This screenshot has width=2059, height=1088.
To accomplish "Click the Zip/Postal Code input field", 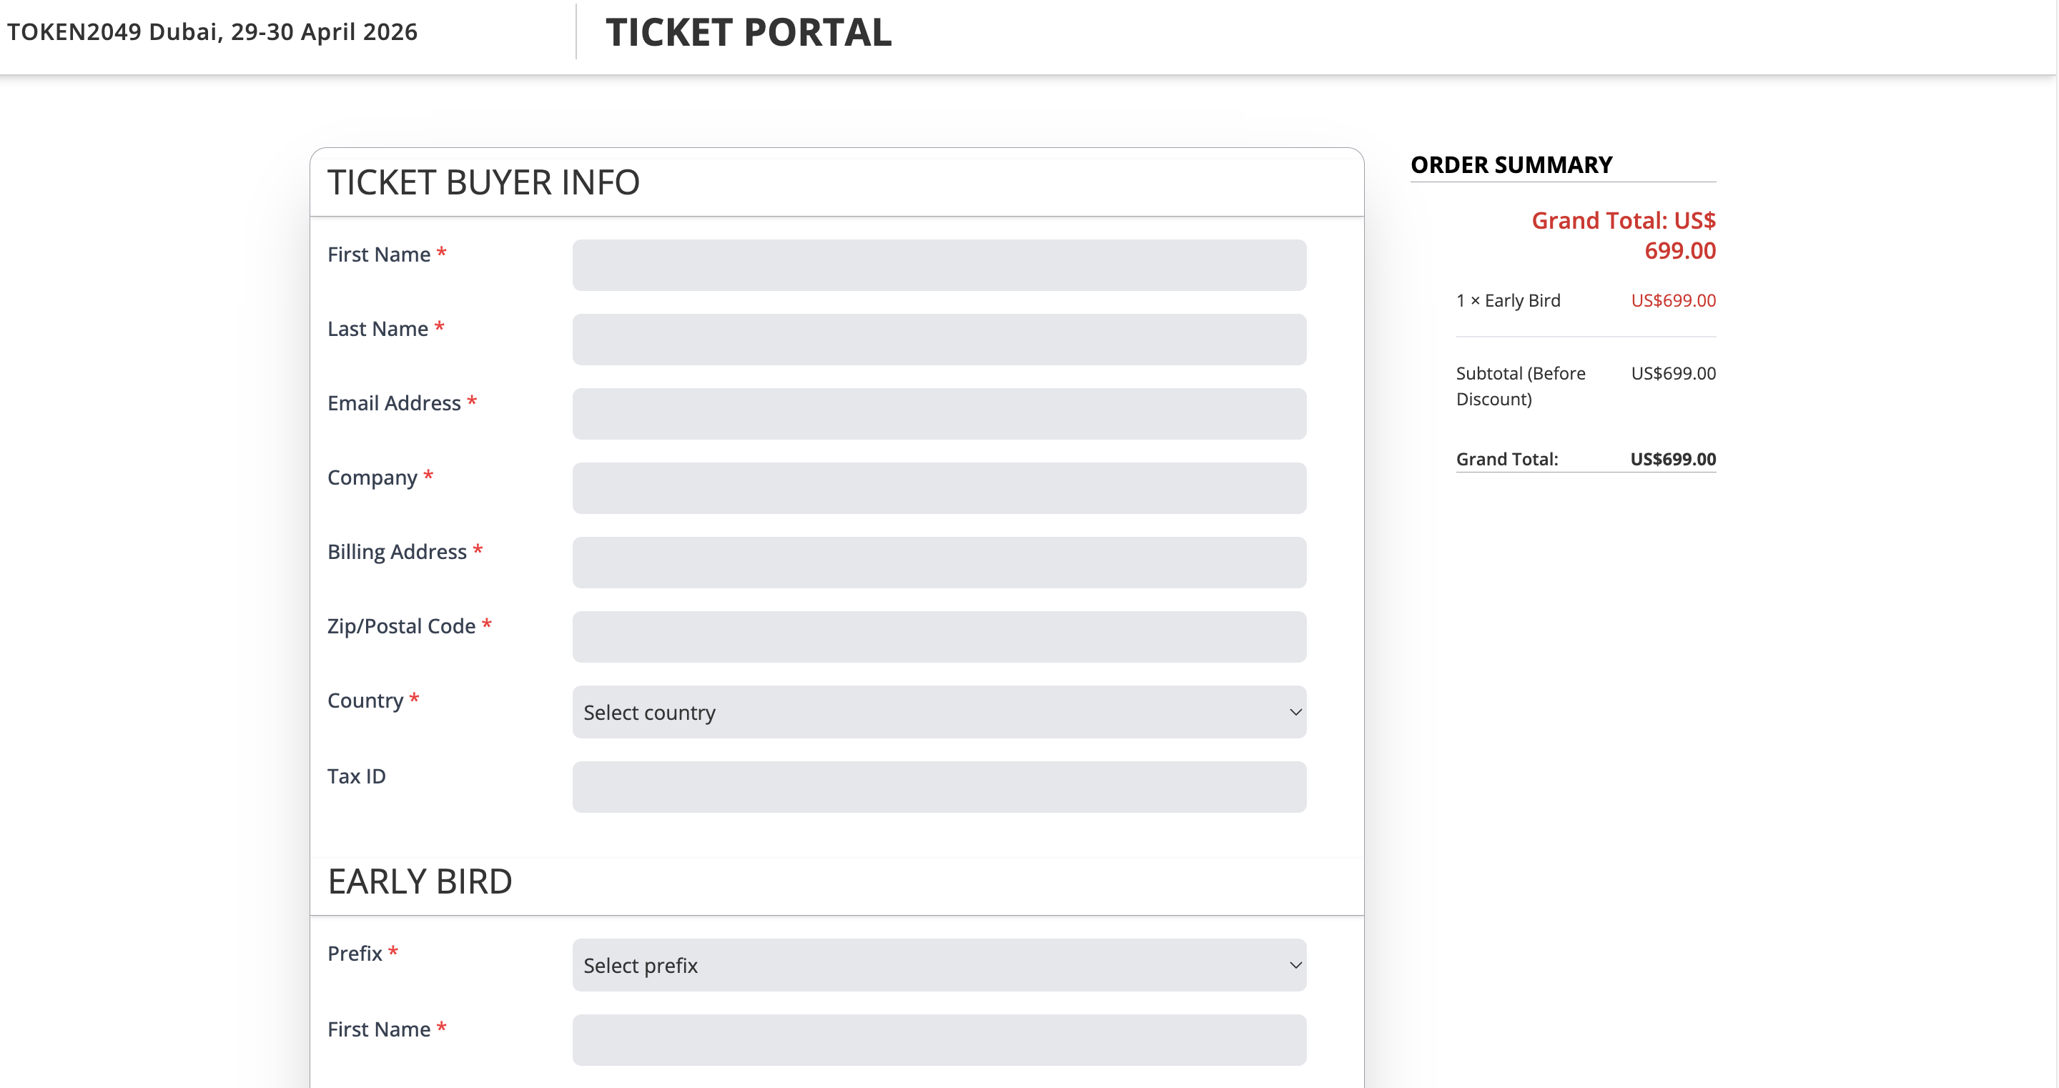I will (x=939, y=636).
